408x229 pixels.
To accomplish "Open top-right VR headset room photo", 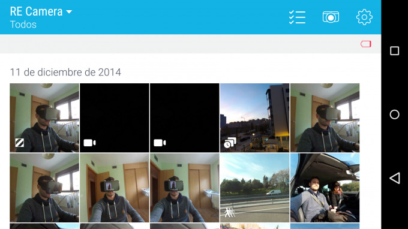I will coord(325,117).
